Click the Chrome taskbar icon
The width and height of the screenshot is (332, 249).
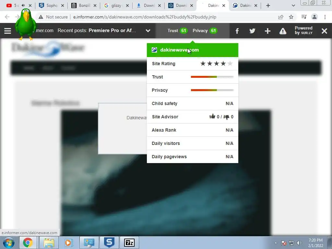click(28, 243)
